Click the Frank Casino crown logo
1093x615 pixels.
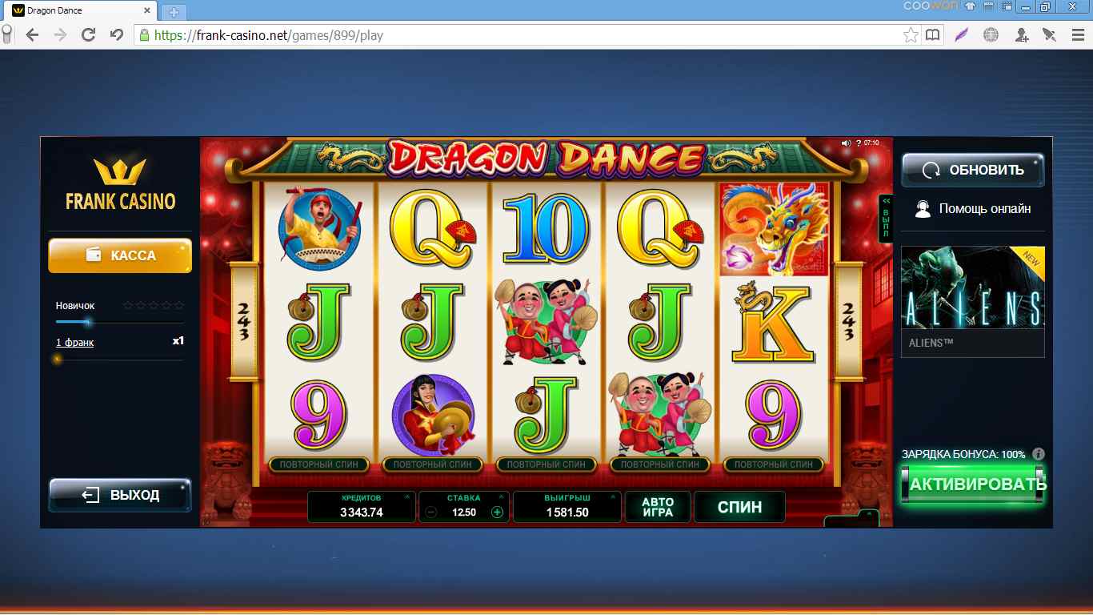tap(119, 171)
